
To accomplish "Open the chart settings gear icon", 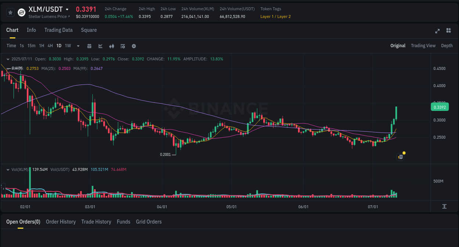I will click(134, 46).
